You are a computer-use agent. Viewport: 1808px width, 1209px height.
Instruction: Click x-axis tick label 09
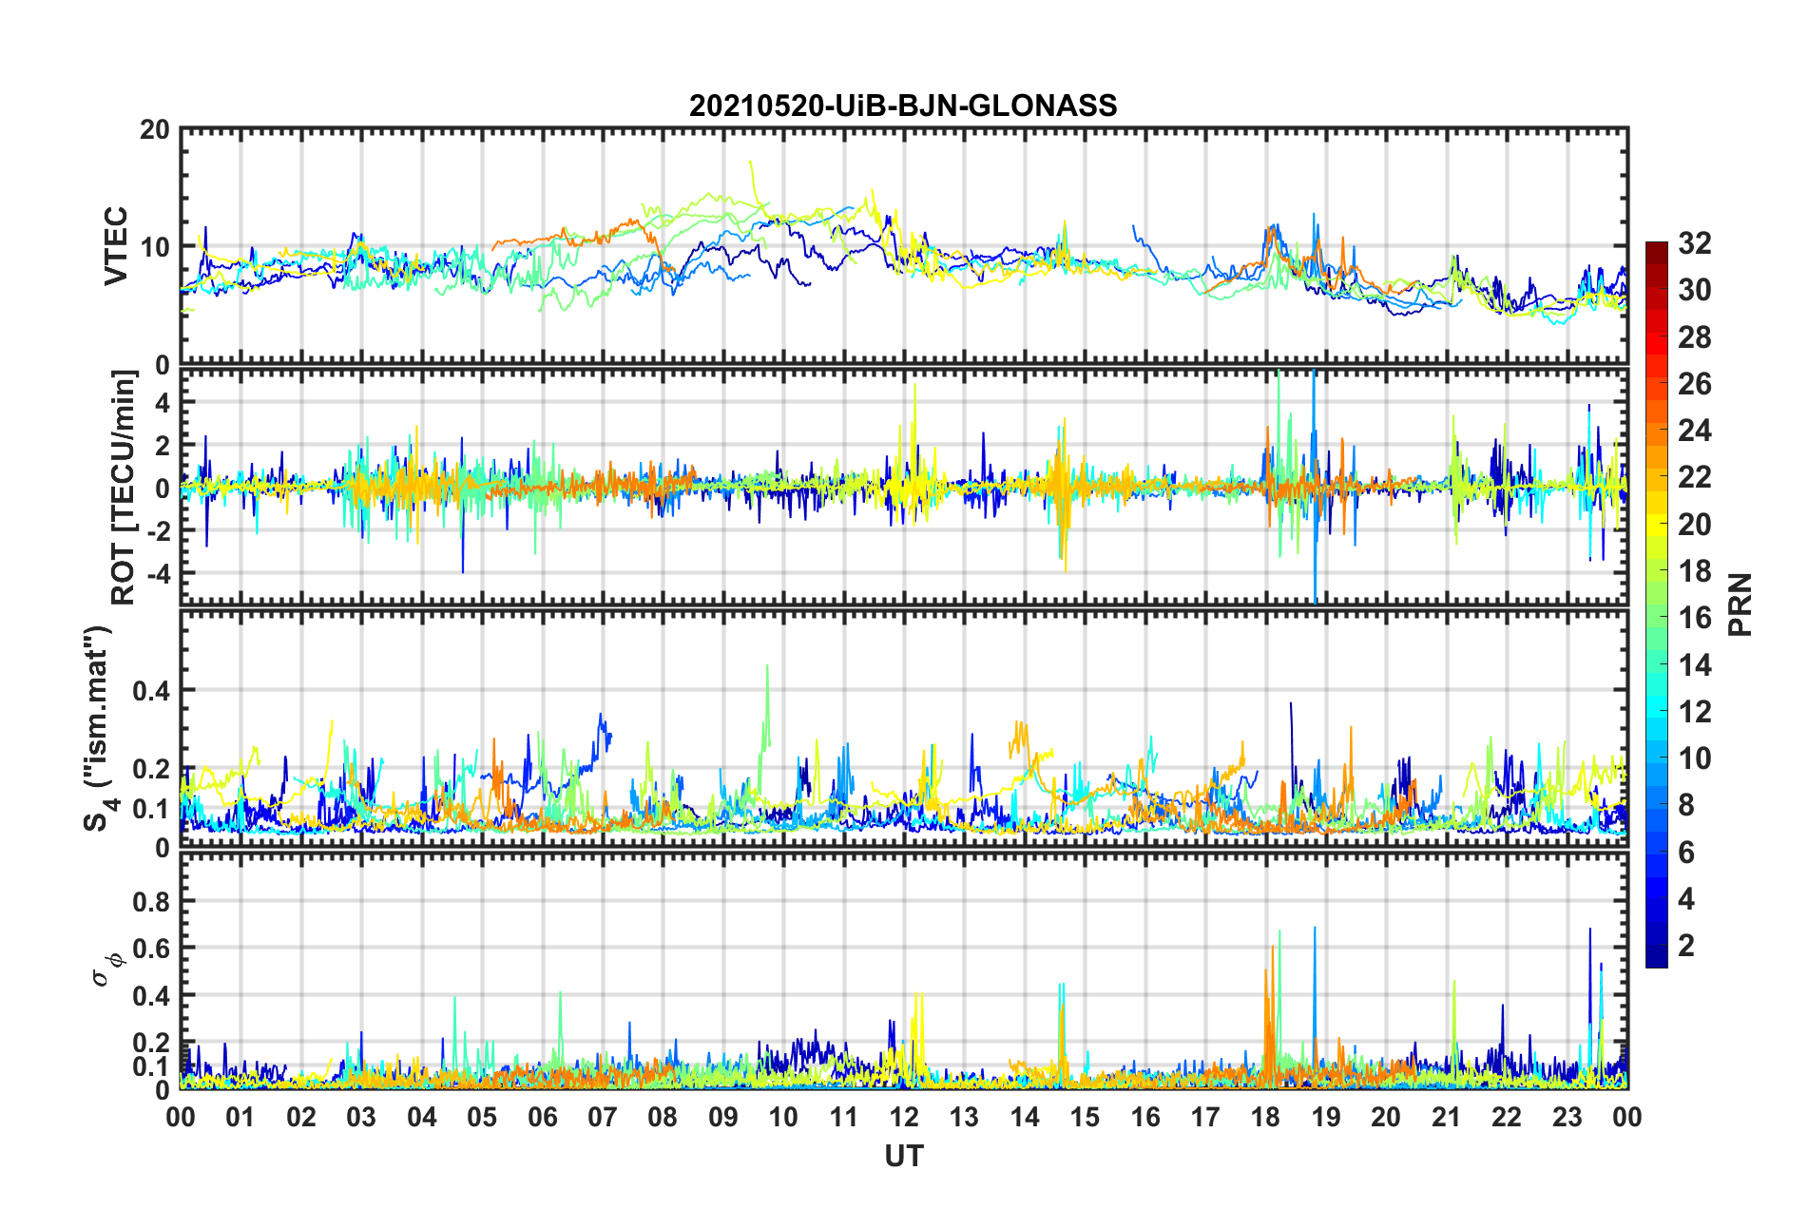(723, 1117)
